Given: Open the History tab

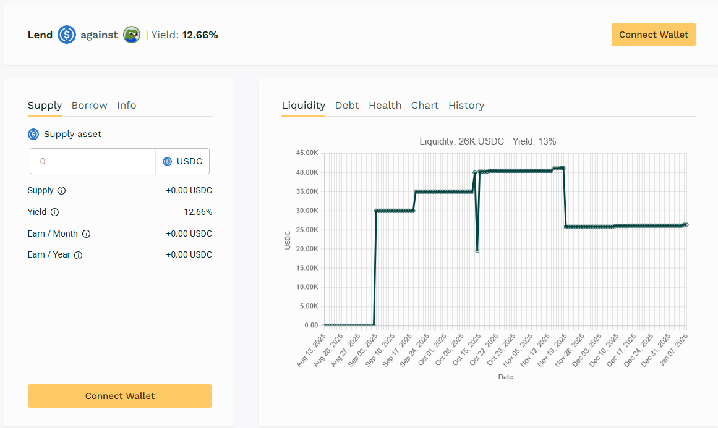Looking at the screenshot, I should (x=466, y=106).
